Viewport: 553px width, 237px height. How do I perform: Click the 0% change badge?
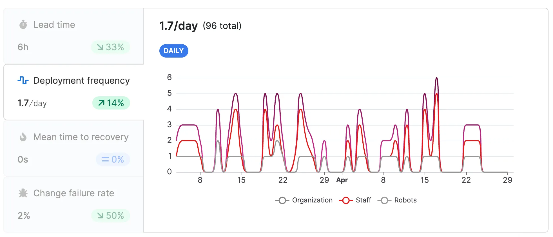pos(113,159)
